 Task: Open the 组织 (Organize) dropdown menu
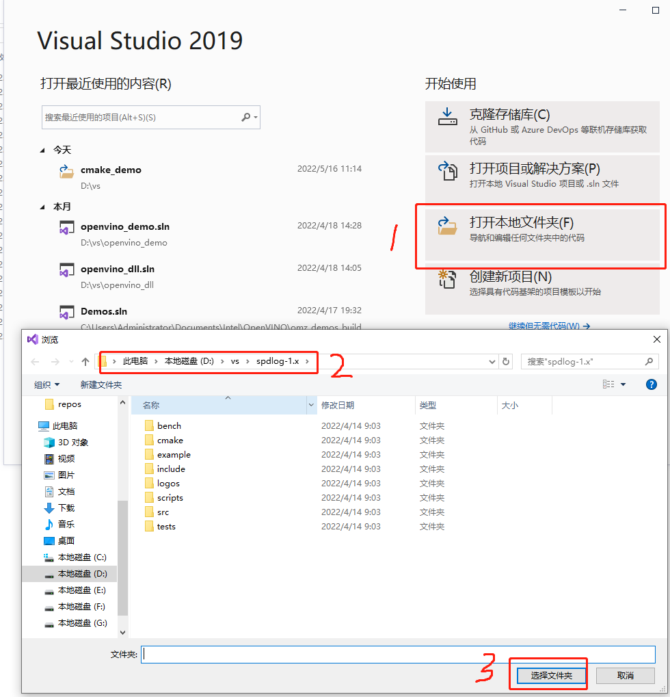(x=46, y=384)
